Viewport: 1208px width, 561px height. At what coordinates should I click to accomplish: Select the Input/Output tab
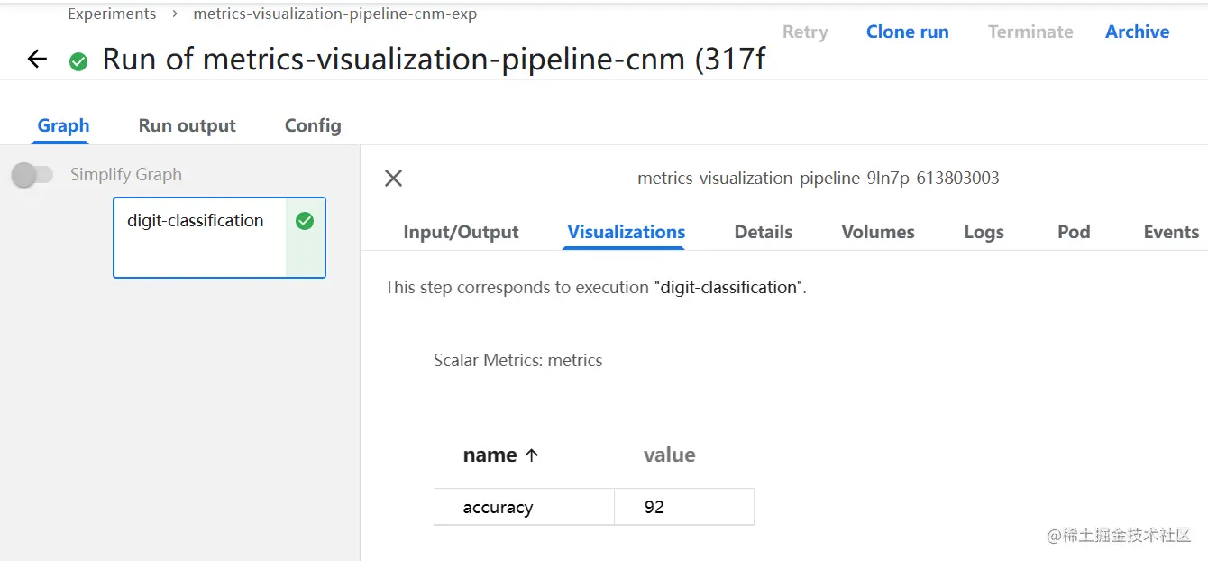click(461, 233)
